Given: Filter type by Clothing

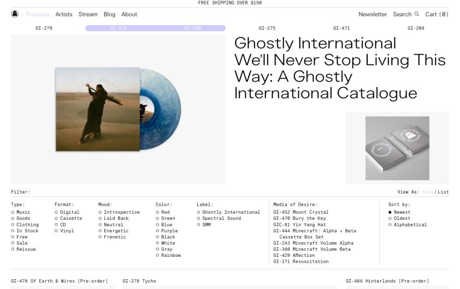Looking at the screenshot, I should (25, 225).
